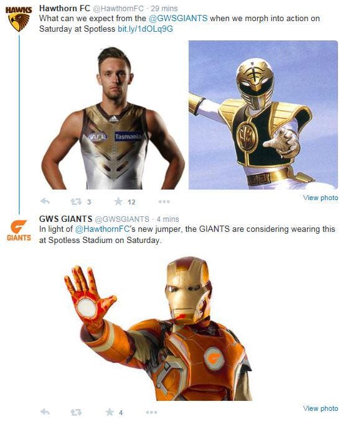Click View photo under Hawthorn tweet

pos(321,198)
